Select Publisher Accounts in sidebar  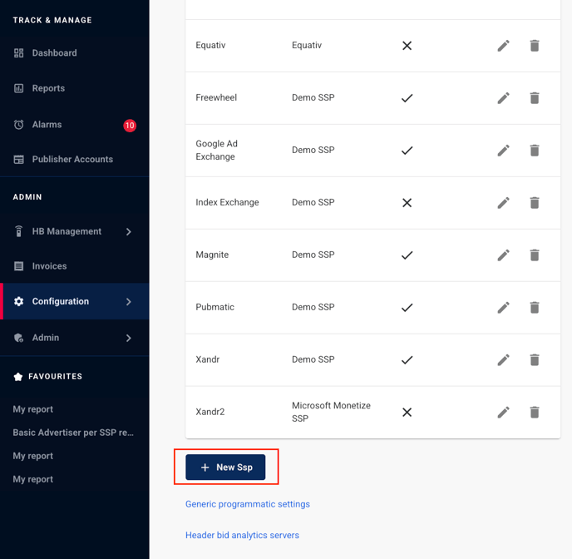pos(75,160)
